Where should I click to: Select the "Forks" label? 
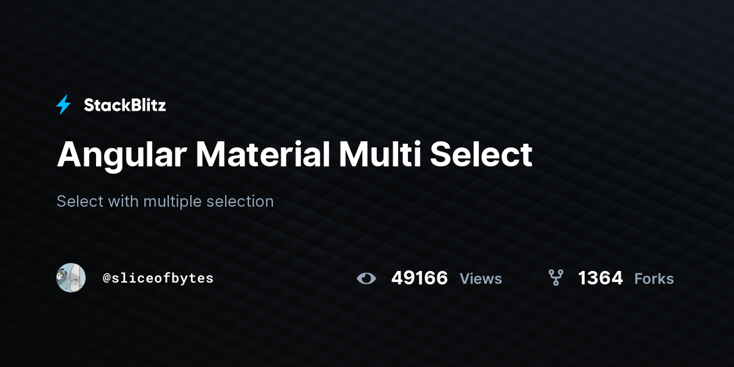[654, 279]
